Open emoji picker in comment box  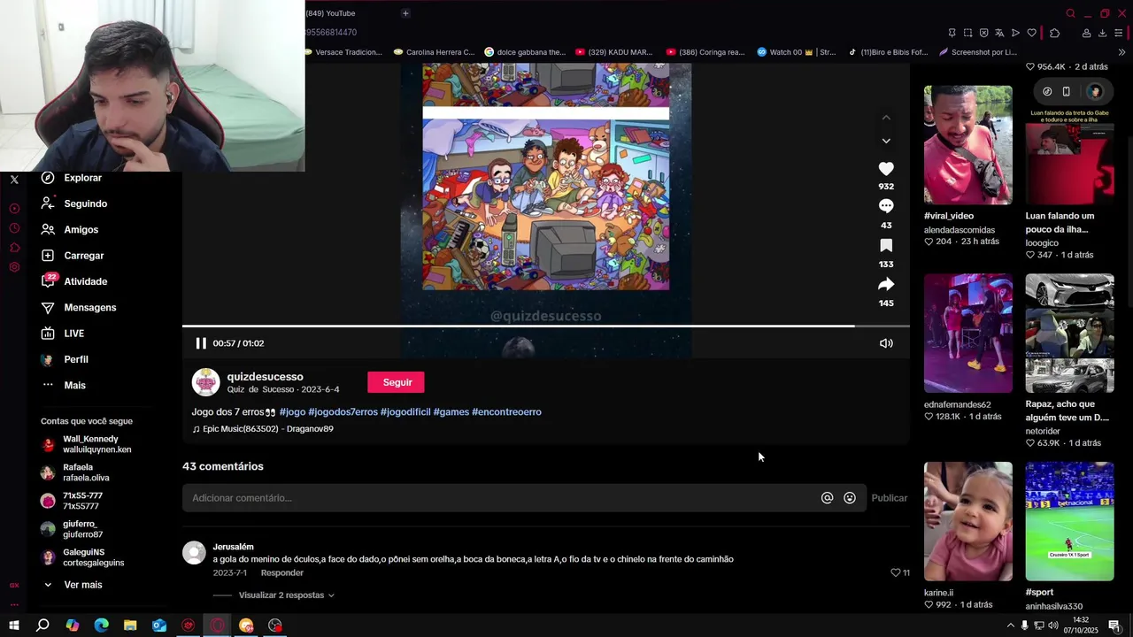(x=850, y=498)
